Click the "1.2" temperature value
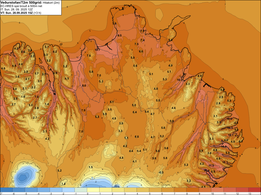Image resolution: width=261 pixels, height=195 pixels. pyautogui.click(x=63, y=184)
